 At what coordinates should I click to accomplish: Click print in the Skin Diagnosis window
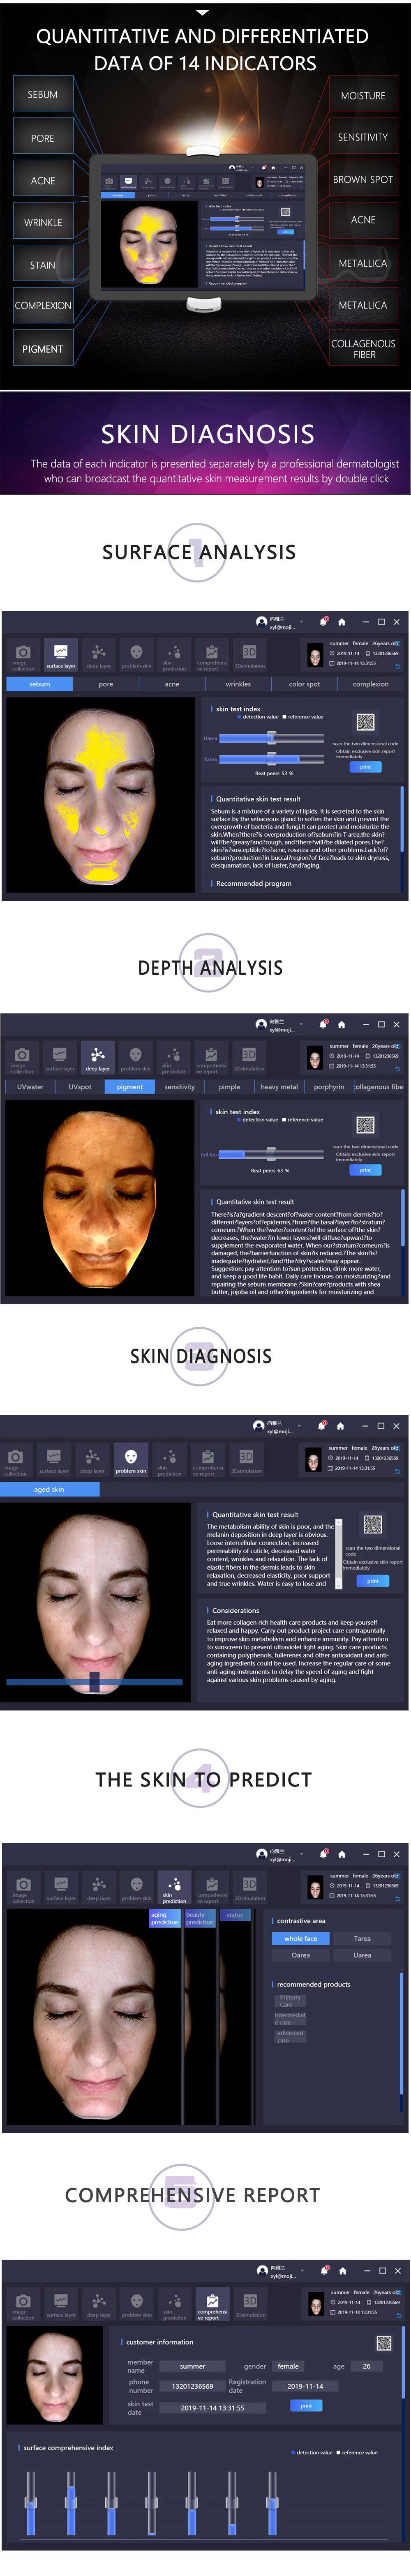pyautogui.click(x=373, y=1581)
